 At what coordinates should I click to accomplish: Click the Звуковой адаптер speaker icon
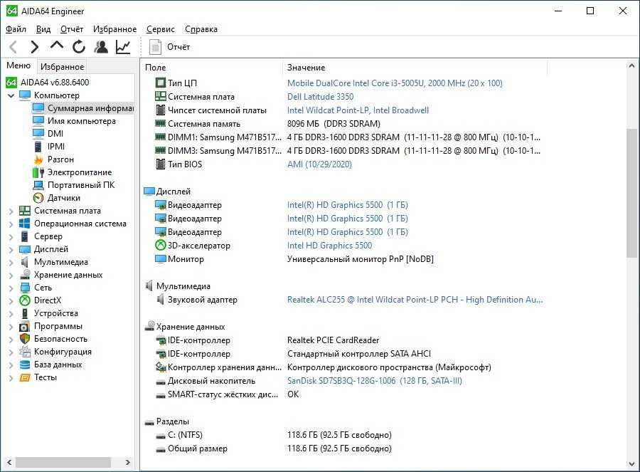click(161, 300)
